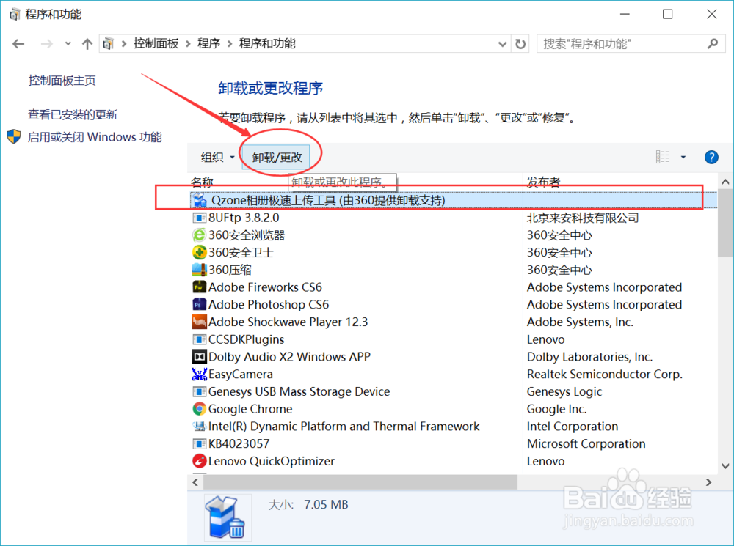The image size is (734, 546).
Task: Click the horizontal scrollbar right arrow
Action: pyautogui.click(x=709, y=482)
